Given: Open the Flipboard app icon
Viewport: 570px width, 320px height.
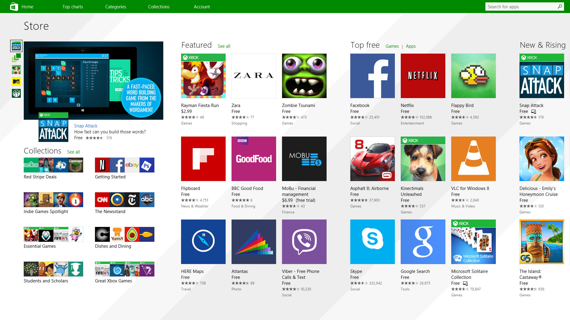Looking at the screenshot, I should (x=204, y=159).
